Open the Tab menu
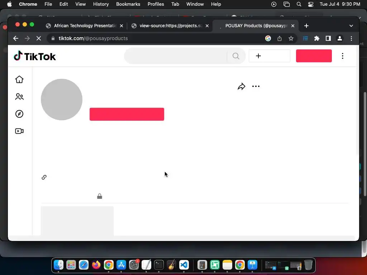The width and height of the screenshot is (367, 275). pyautogui.click(x=175, y=4)
